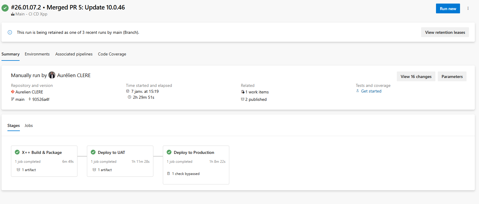Click the work items icon under Related

[x=243, y=92]
